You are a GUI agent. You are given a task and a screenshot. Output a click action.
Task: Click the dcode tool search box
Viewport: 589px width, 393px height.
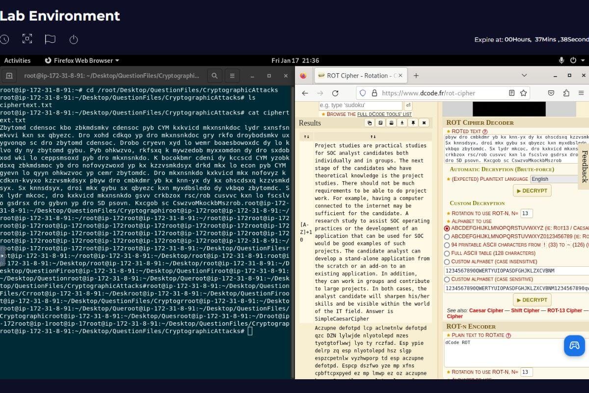tap(360, 106)
